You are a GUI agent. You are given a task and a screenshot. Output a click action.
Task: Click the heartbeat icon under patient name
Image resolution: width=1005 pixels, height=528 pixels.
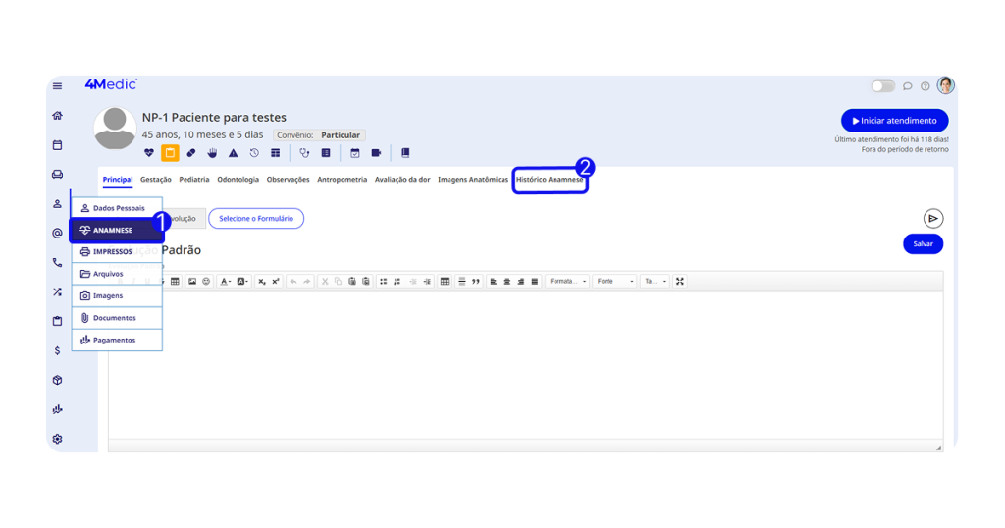(149, 153)
